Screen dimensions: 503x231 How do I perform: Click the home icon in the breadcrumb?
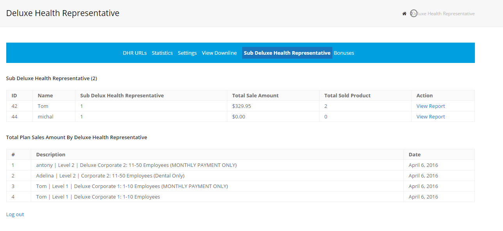pyautogui.click(x=404, y=14)
